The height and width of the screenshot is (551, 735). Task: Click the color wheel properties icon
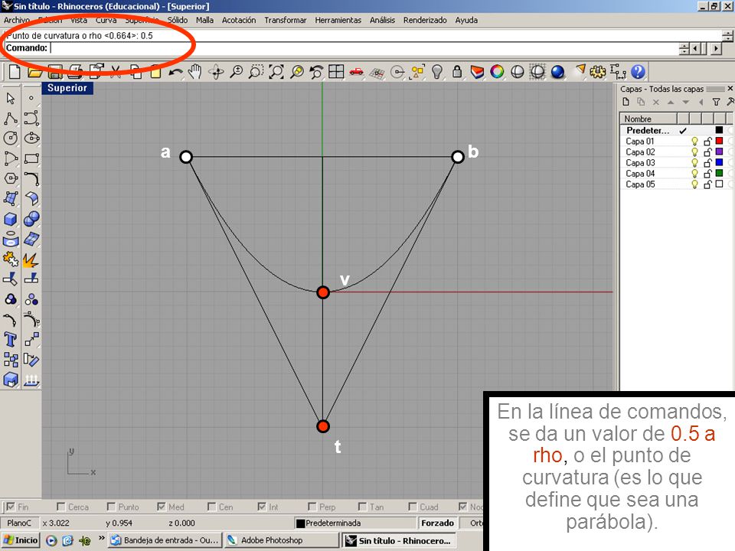[x=497, y=72]
